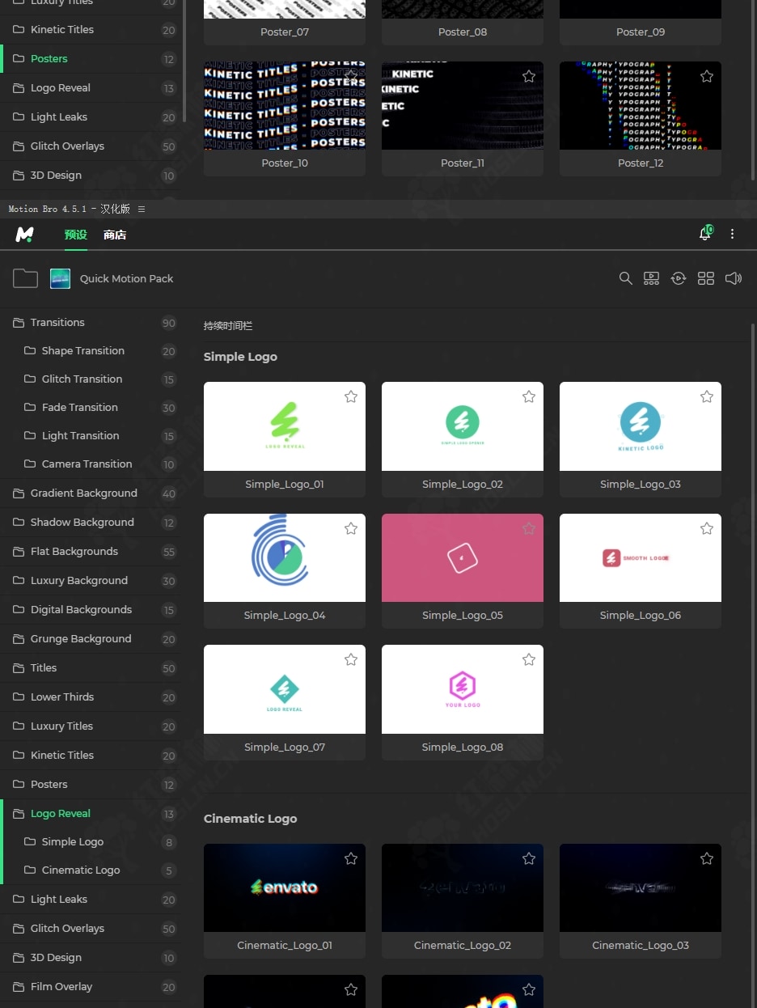Viewport: 757px width, 1008px height.
Task: Open the search magnifier icon
Action: (625, 278)
